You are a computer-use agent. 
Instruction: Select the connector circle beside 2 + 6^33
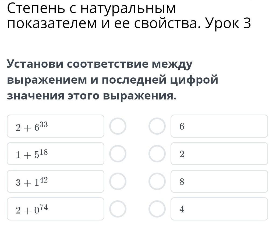pyautogui.click(x=118, y=126)
